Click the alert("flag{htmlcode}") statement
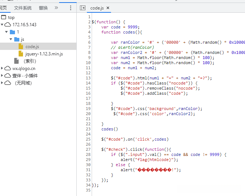245x196 pixels. coord(149,160)
